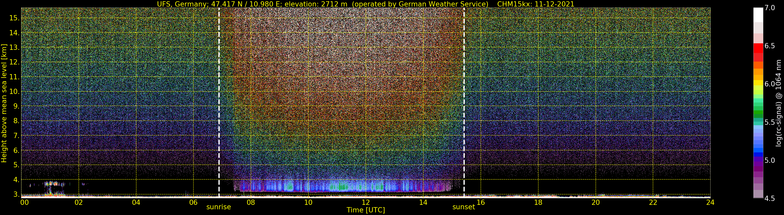This screenshot has width=784, height=215.
Task: Click the y-axis tick label '9.'
Action: (16, 106)
